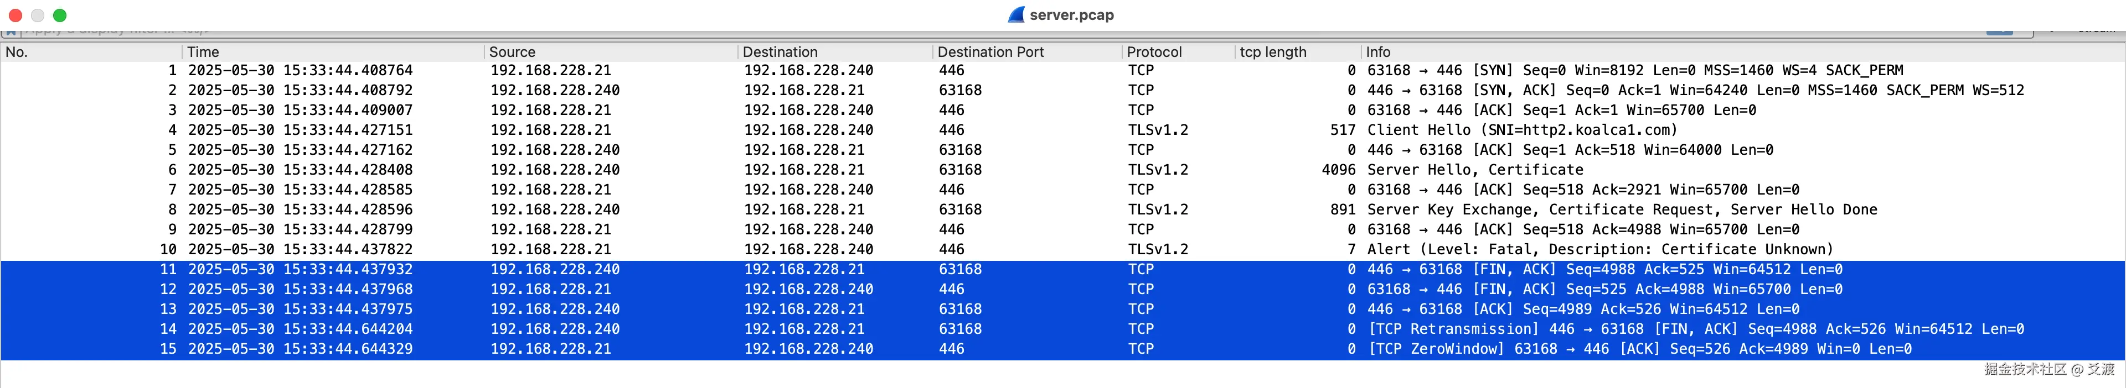Sort packets by the No. column header
The height and width of the screenshot is (388, 2126).
tap(91, 52)
